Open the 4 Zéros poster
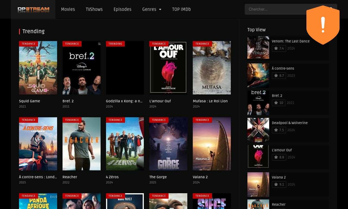 [125, 144]
